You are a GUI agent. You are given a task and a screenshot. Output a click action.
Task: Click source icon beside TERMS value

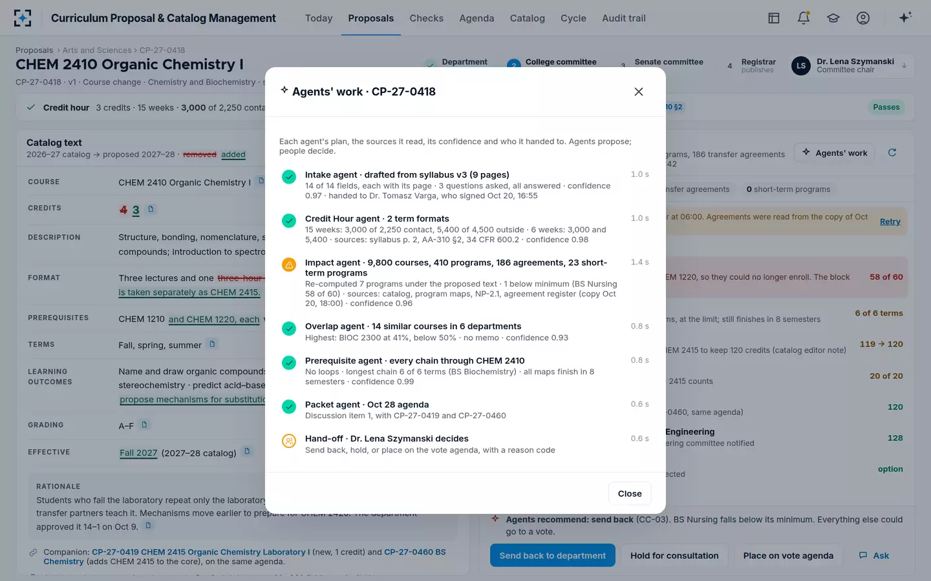pos(212,344)
